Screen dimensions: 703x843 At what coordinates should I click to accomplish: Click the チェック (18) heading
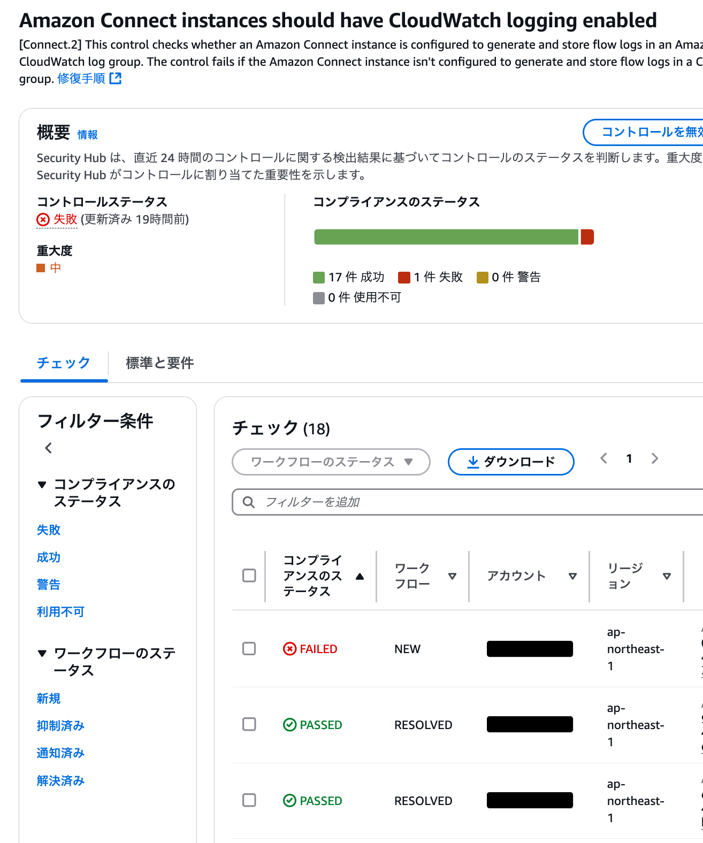coord(281,428)
